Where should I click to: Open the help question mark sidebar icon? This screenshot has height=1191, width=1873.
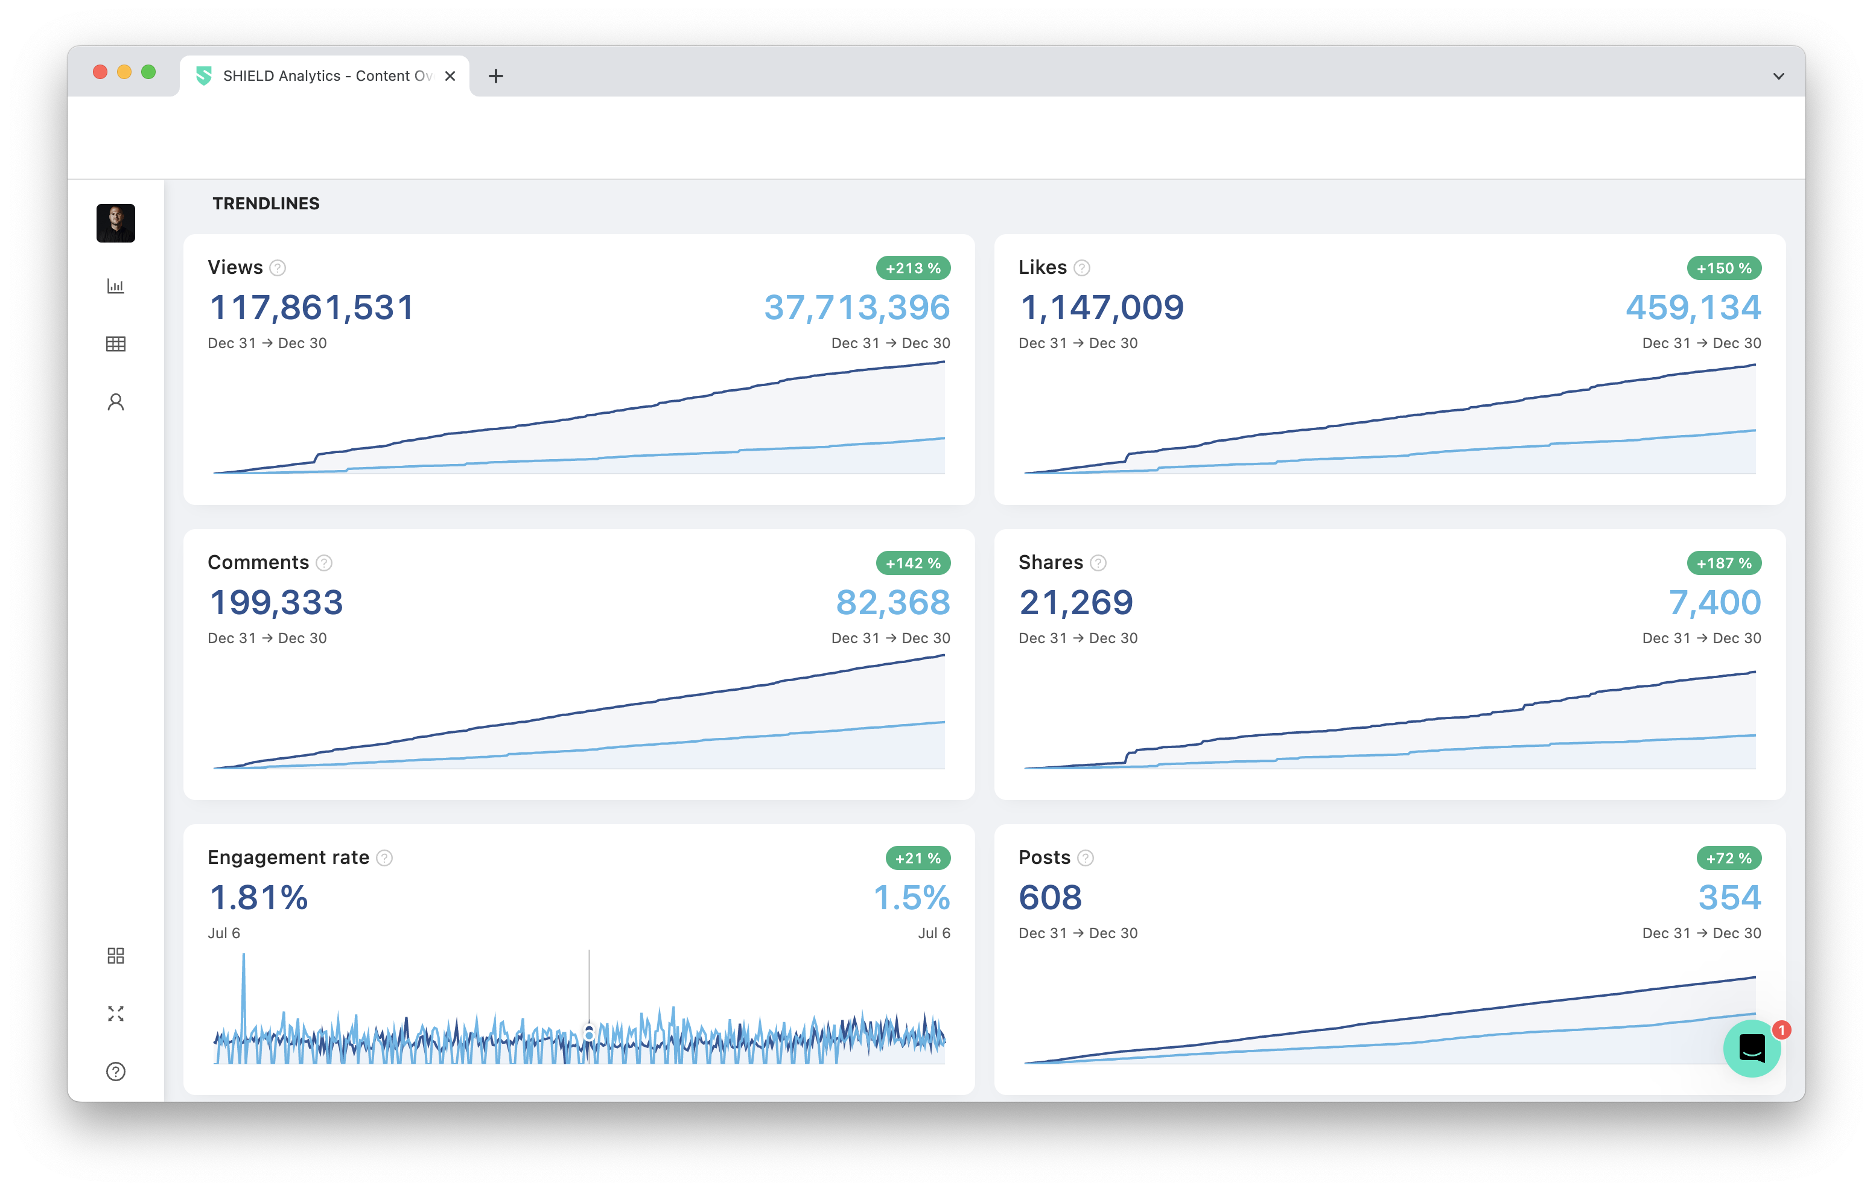115,1071
